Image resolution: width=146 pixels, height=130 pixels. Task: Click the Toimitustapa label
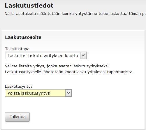17,49
